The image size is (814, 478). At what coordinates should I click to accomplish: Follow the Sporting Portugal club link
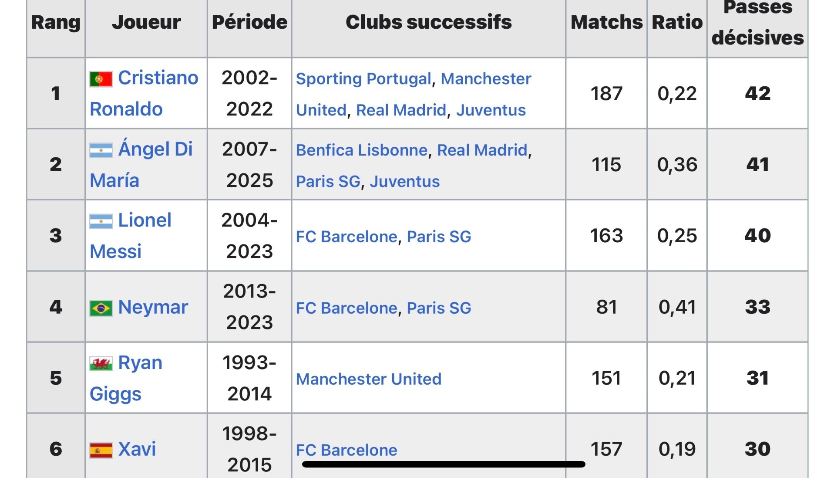point(363,79)
